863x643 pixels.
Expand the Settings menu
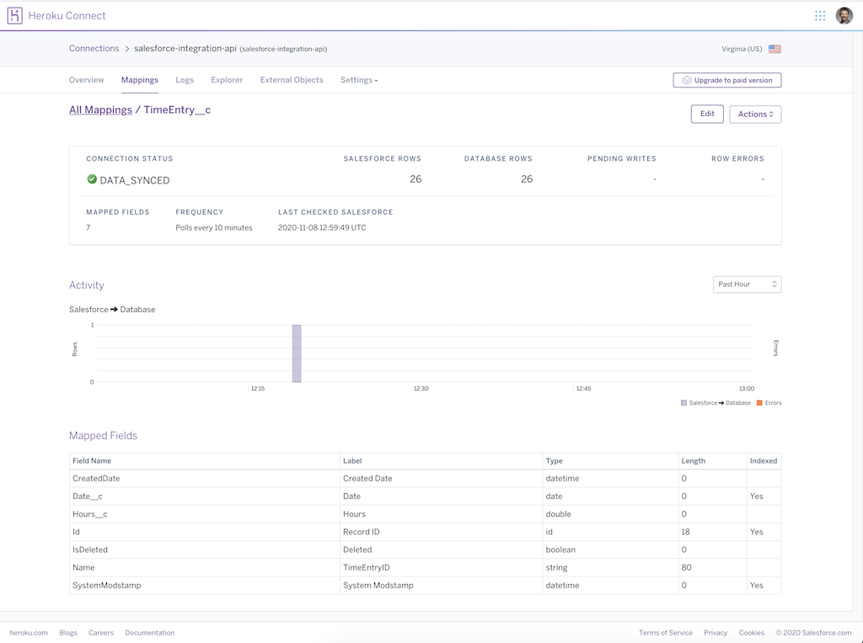coord(359,80)
